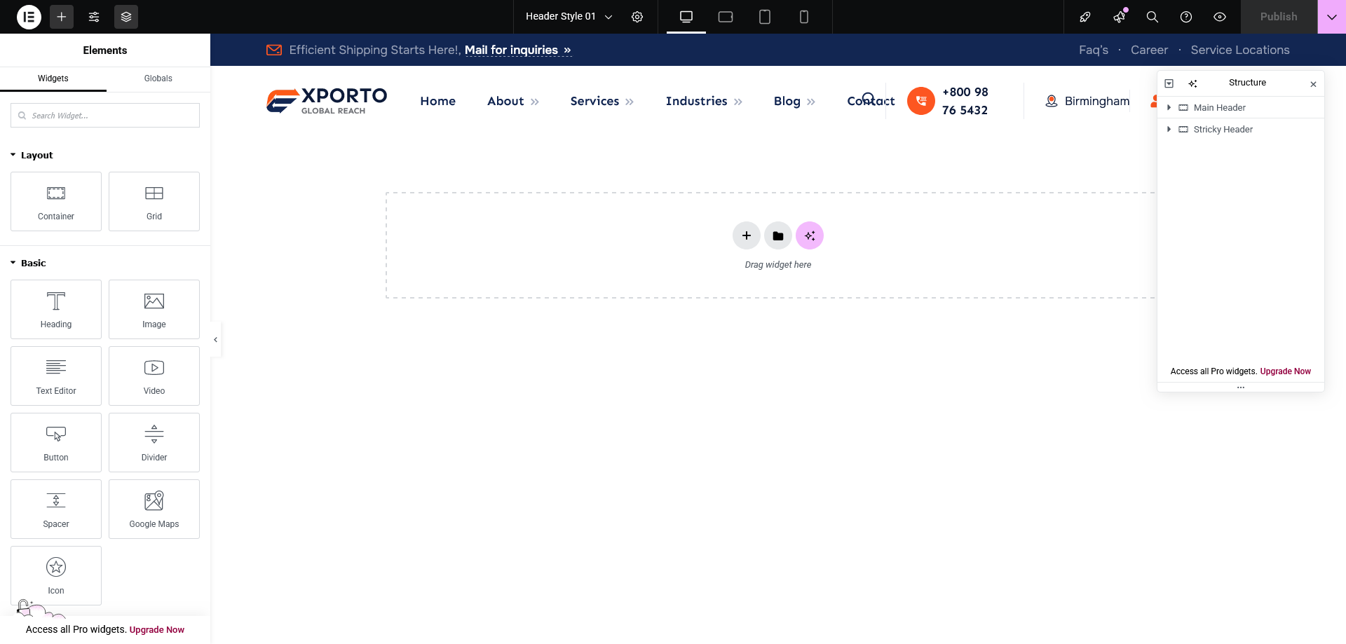Toggle the Structure layers icon

[x=126, y=17]
